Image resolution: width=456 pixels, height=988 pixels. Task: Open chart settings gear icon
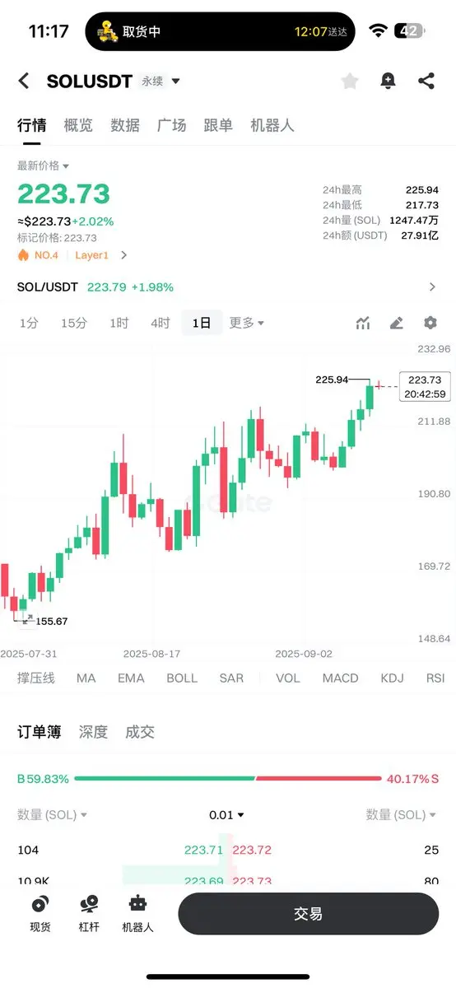click(x=430, y=323)
